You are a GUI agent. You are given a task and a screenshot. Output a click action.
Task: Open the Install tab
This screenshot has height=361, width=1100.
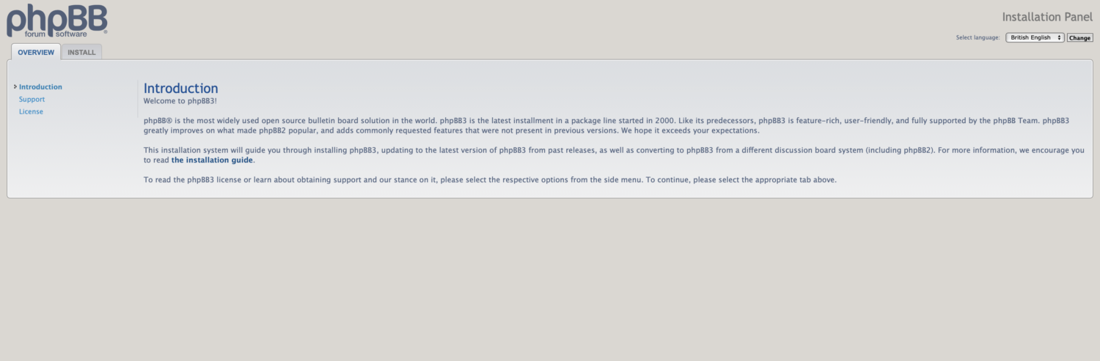tap(81, 53)
